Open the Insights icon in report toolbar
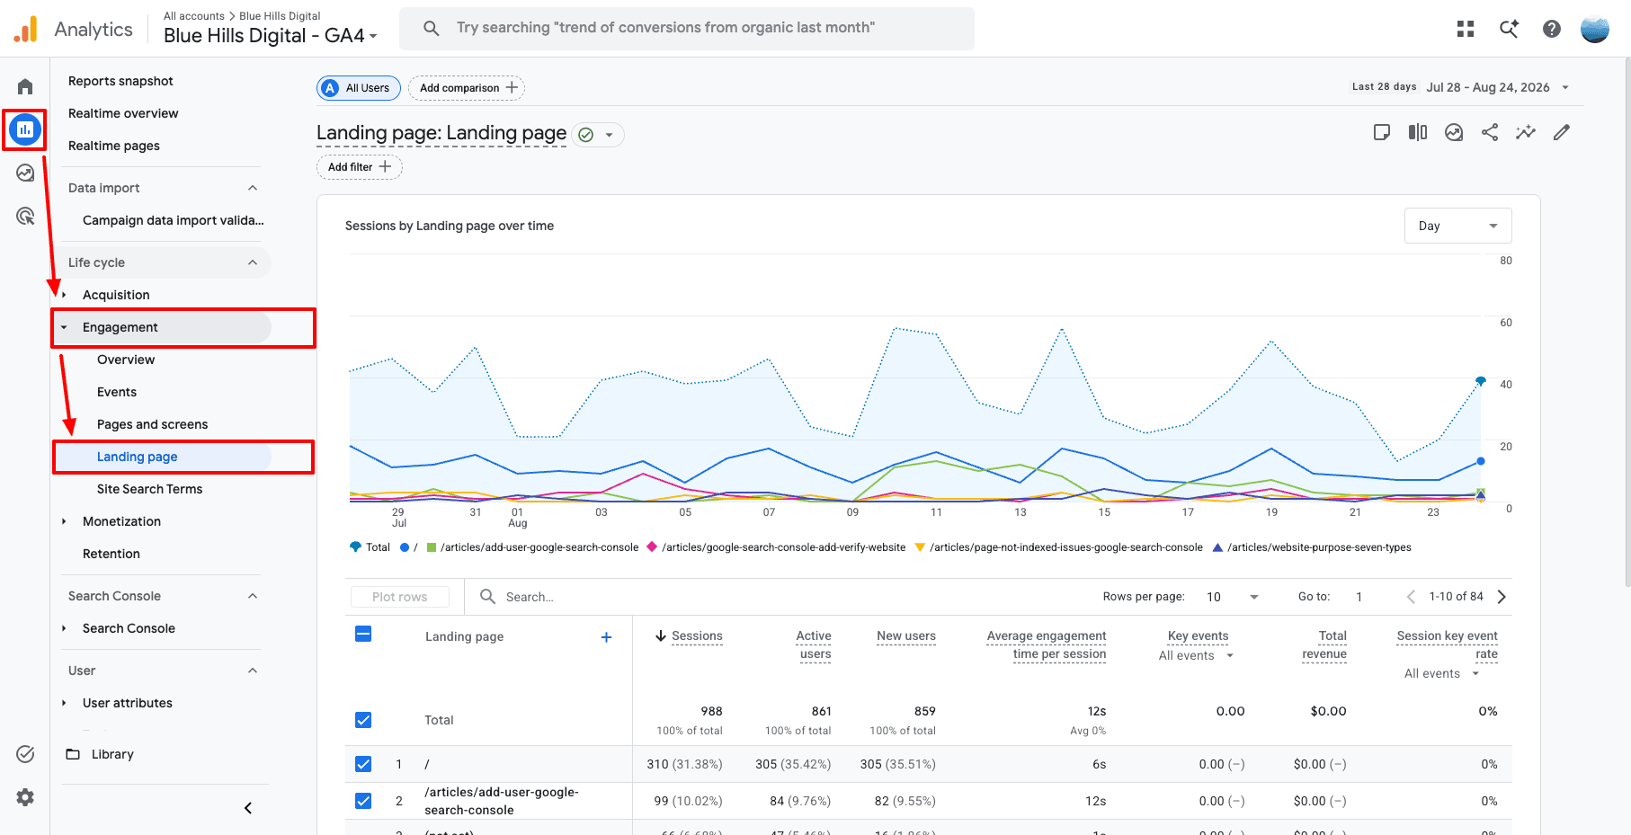1631x835 pixels. pyautogui.click(x=1454, y=132)
